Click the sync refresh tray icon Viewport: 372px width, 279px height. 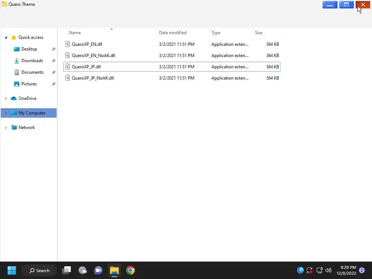[x=310, y=270]
